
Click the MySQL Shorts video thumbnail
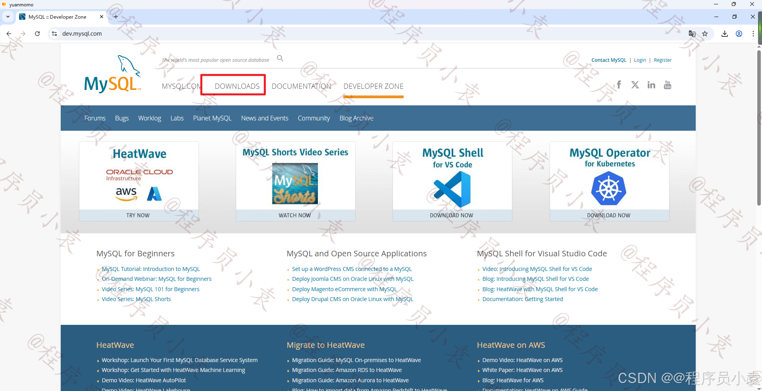295,183
